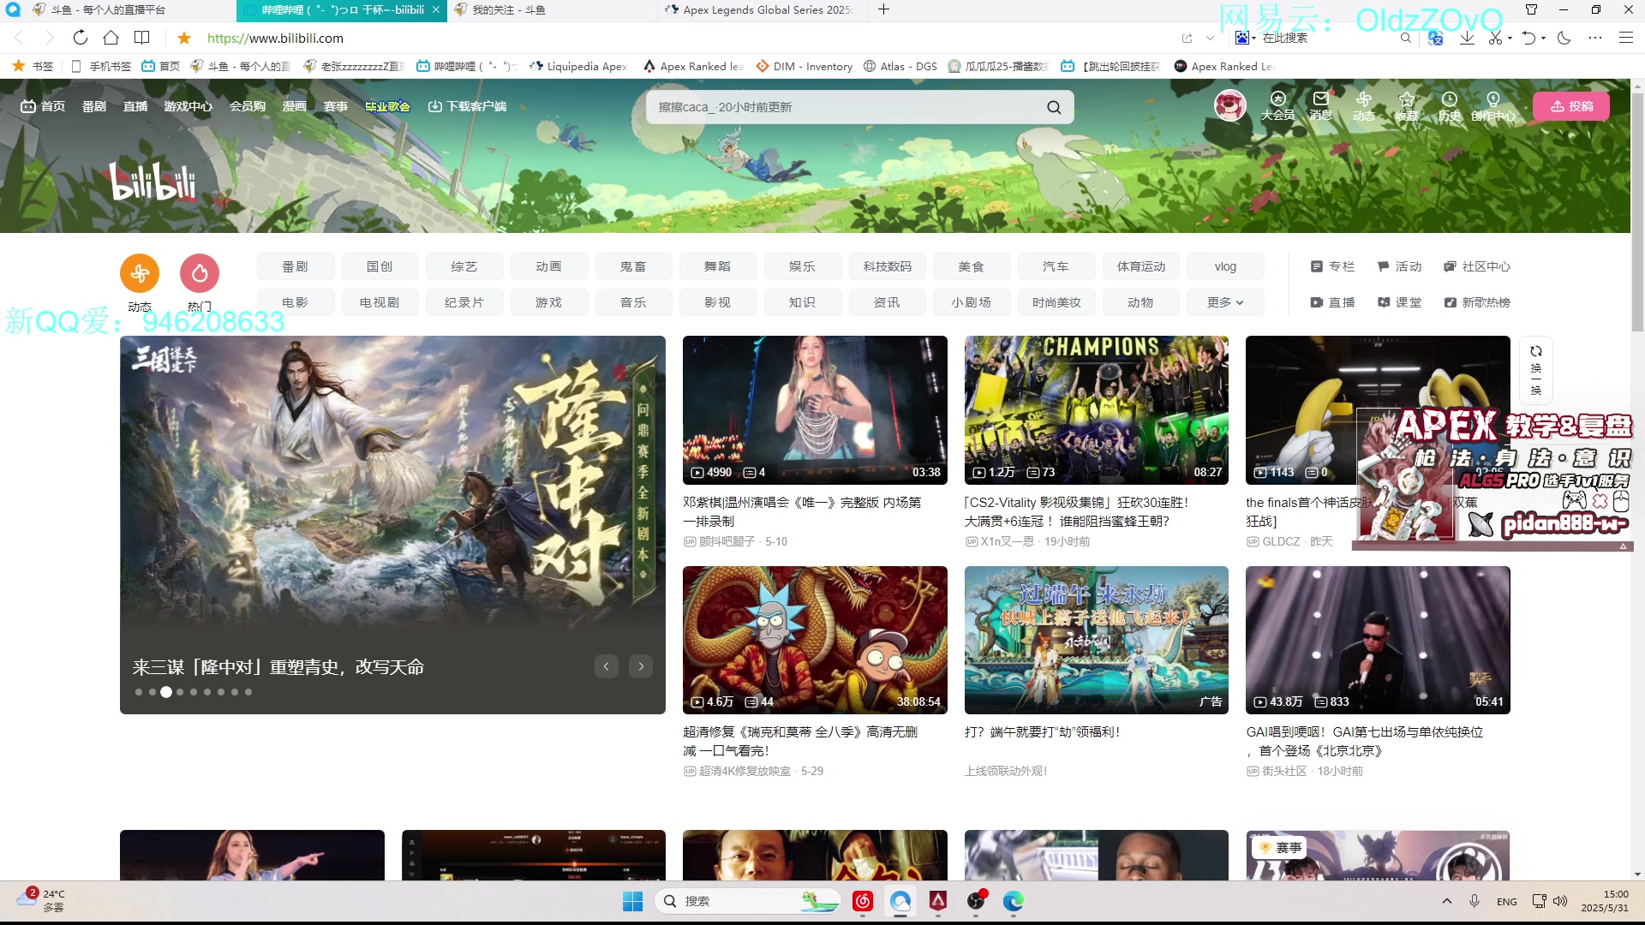Click the pink 热门 flame icon

point(200,273)
